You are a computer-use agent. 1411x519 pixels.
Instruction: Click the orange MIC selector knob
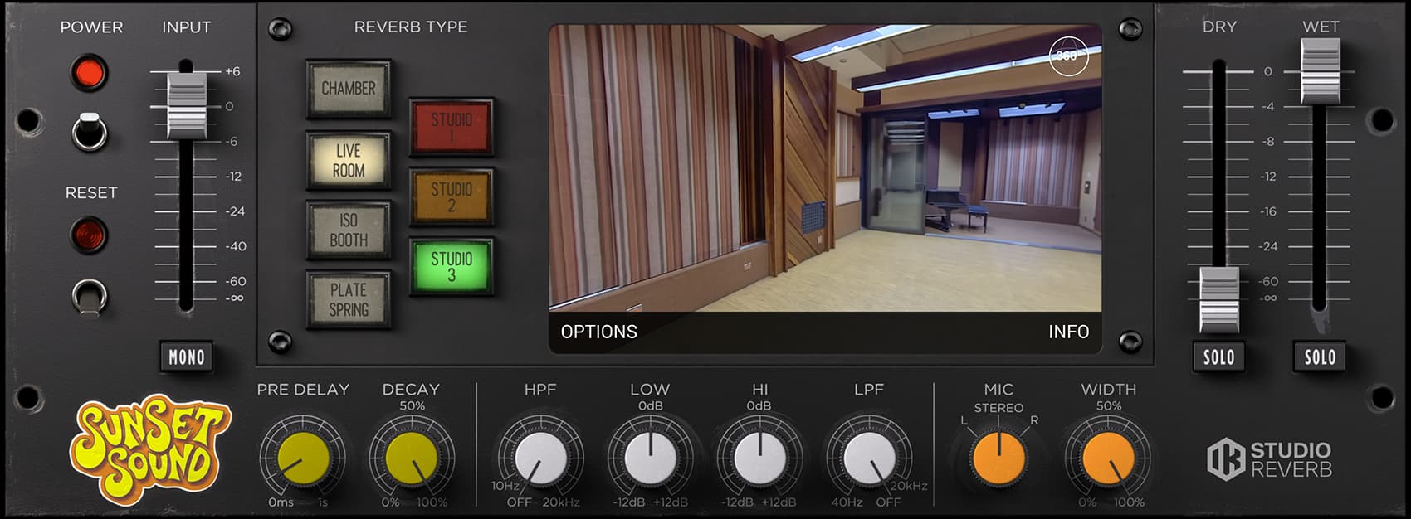click(x=998, y=458)
